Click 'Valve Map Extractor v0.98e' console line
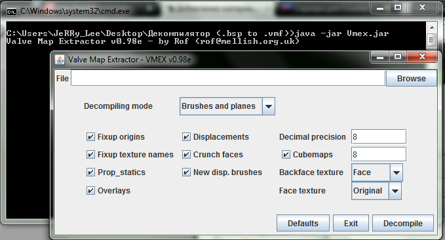This screenshot has height=240, width=445. pyautogui.click(x=153, y=41)
